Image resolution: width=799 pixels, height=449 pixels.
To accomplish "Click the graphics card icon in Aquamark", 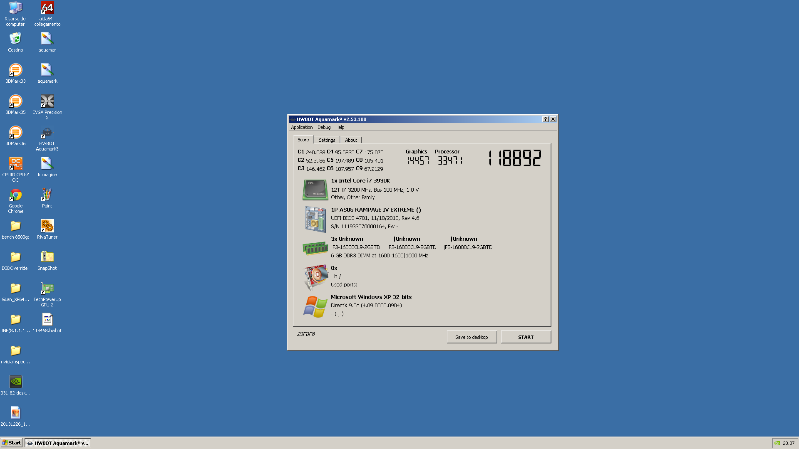I will [316, 277].
